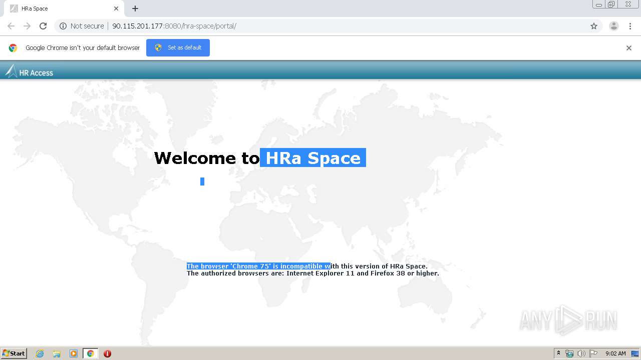Viewport: 641px width, 360px height.
Task: Open the Action Center flag icon
Action: pos(593,353)
